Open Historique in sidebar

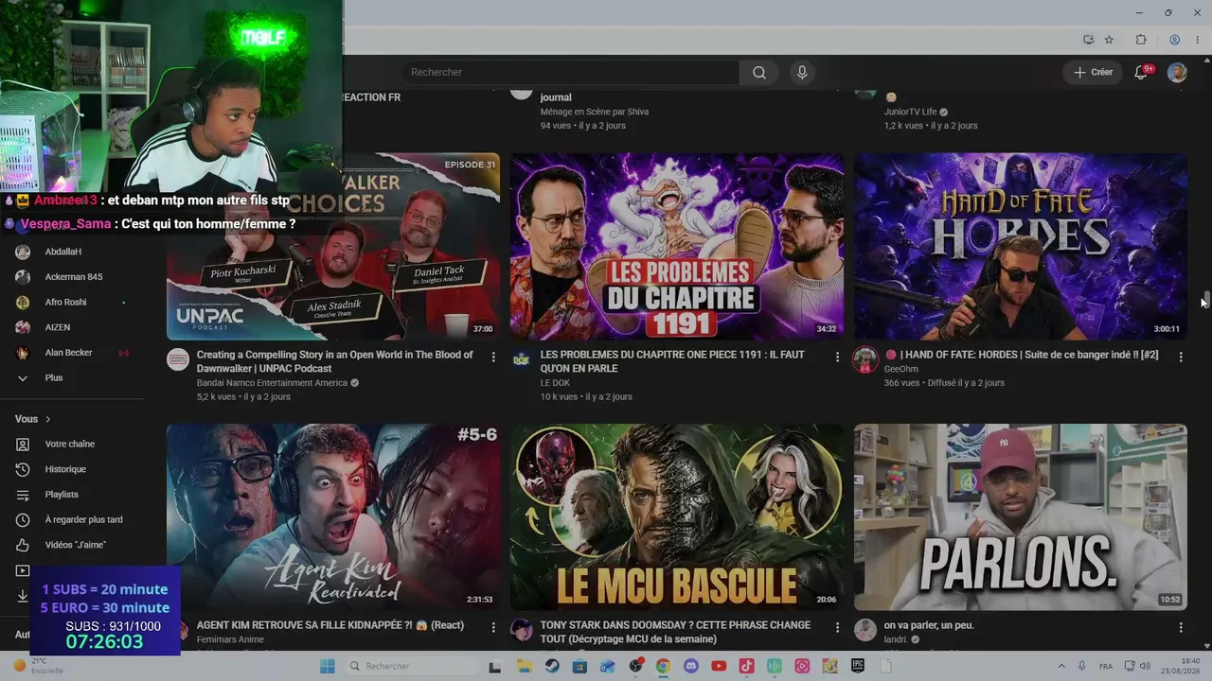(64, 469)
